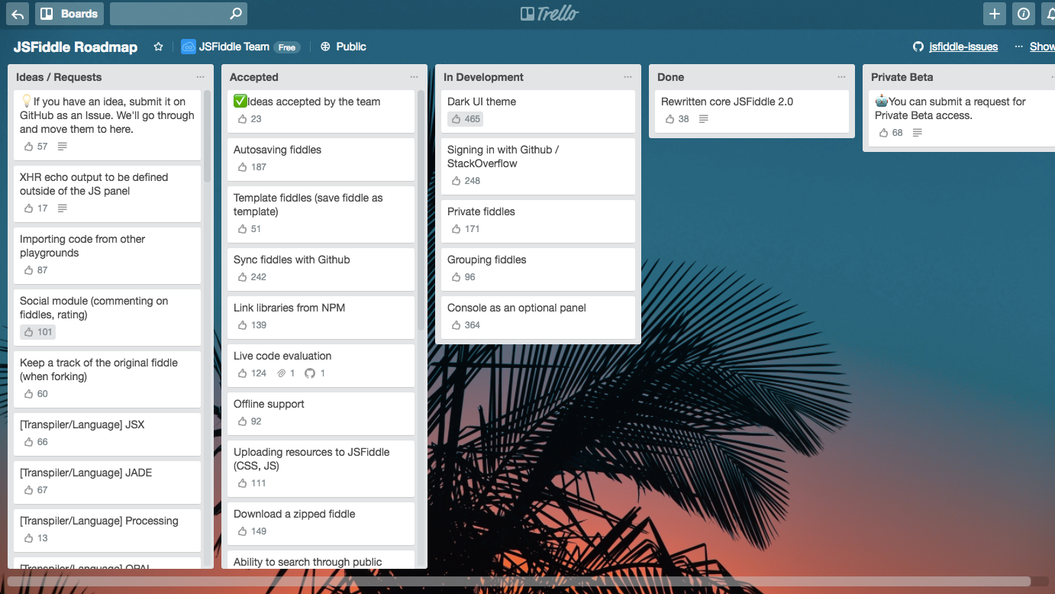Click the JSFiddle Roadmap board title
The width and height of the screenshot is (1055, 594).
76,47
